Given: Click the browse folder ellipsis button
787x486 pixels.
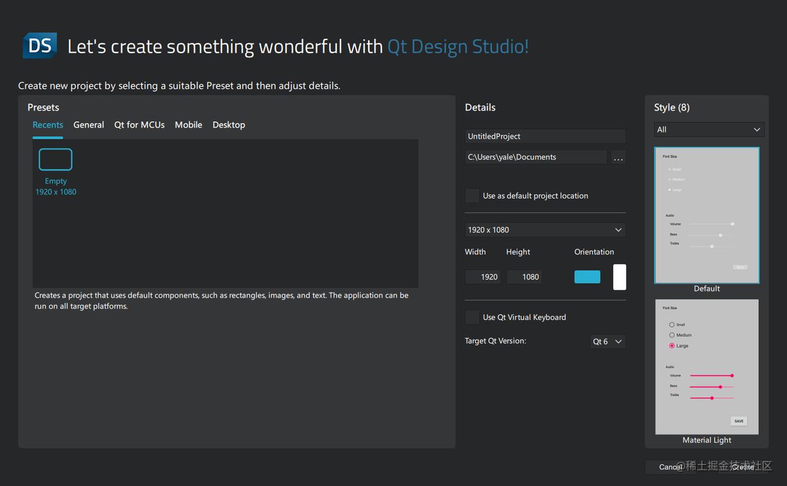Looking at the screenshot, I should pos(618,158).
